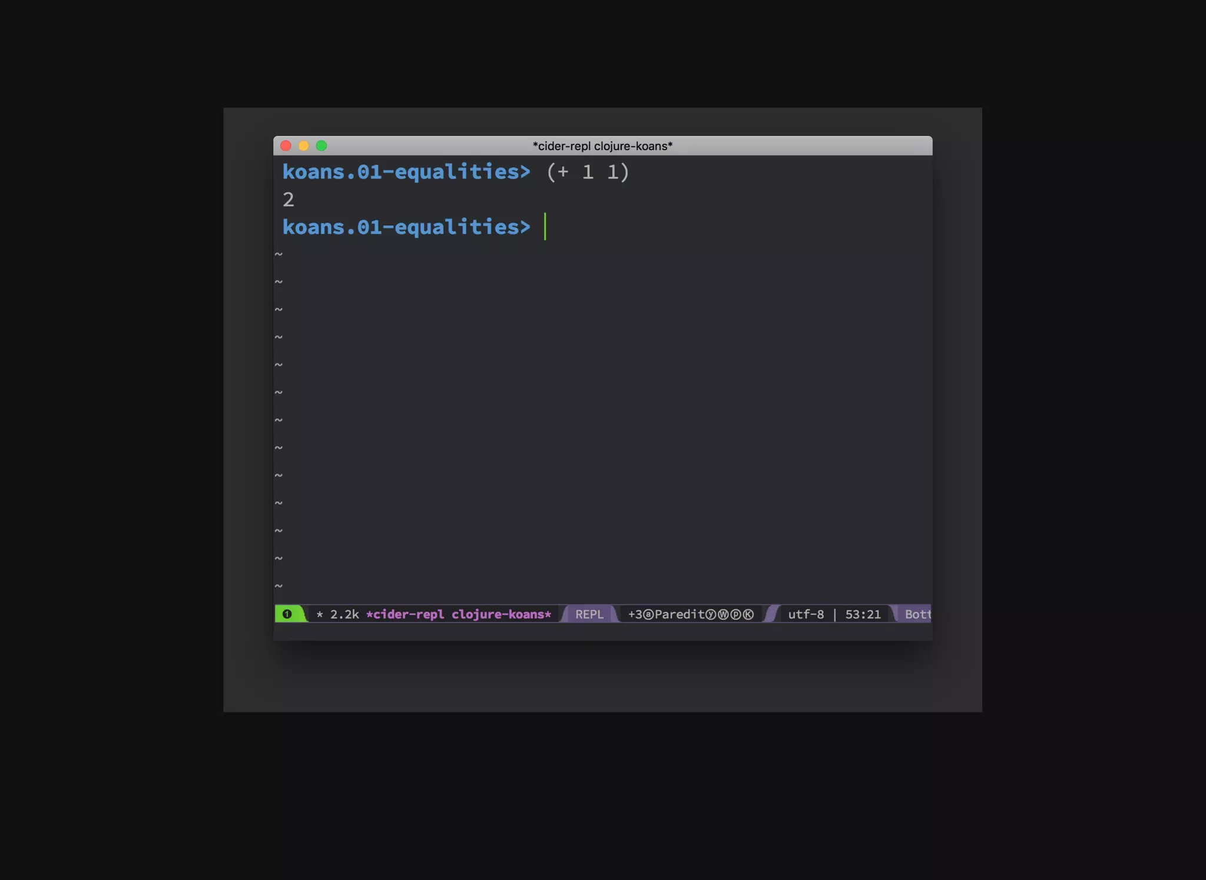Toggle the Paredit minor mode indicator
The image size is (1206, 880).
click(680, 614)
